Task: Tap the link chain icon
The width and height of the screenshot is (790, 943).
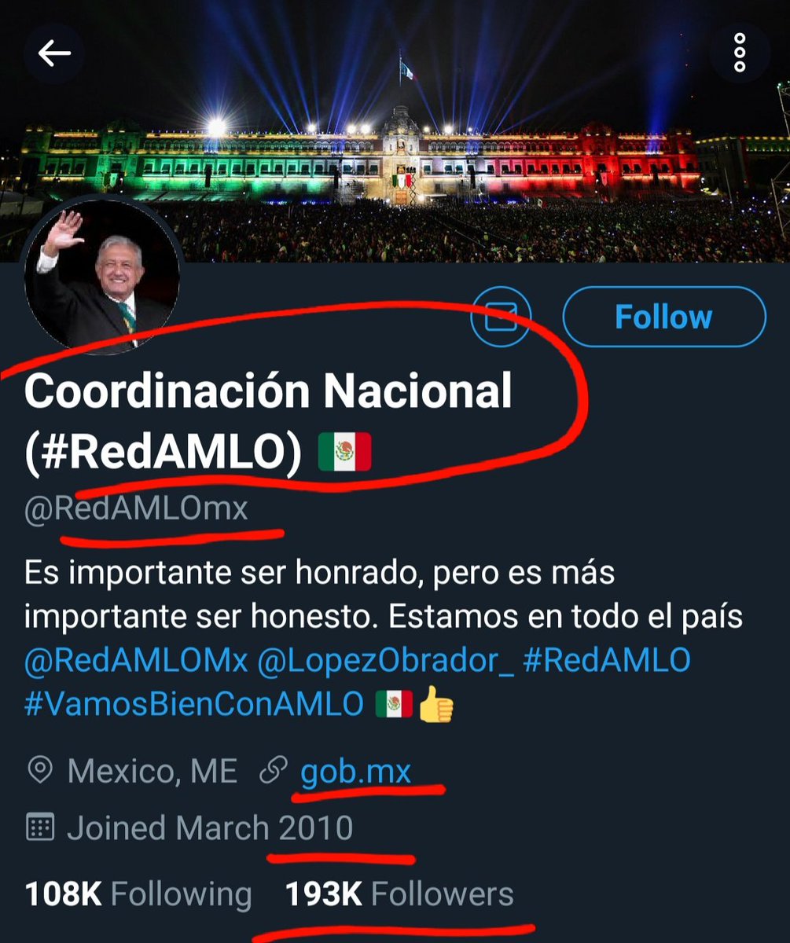Action: coord(274,772)
